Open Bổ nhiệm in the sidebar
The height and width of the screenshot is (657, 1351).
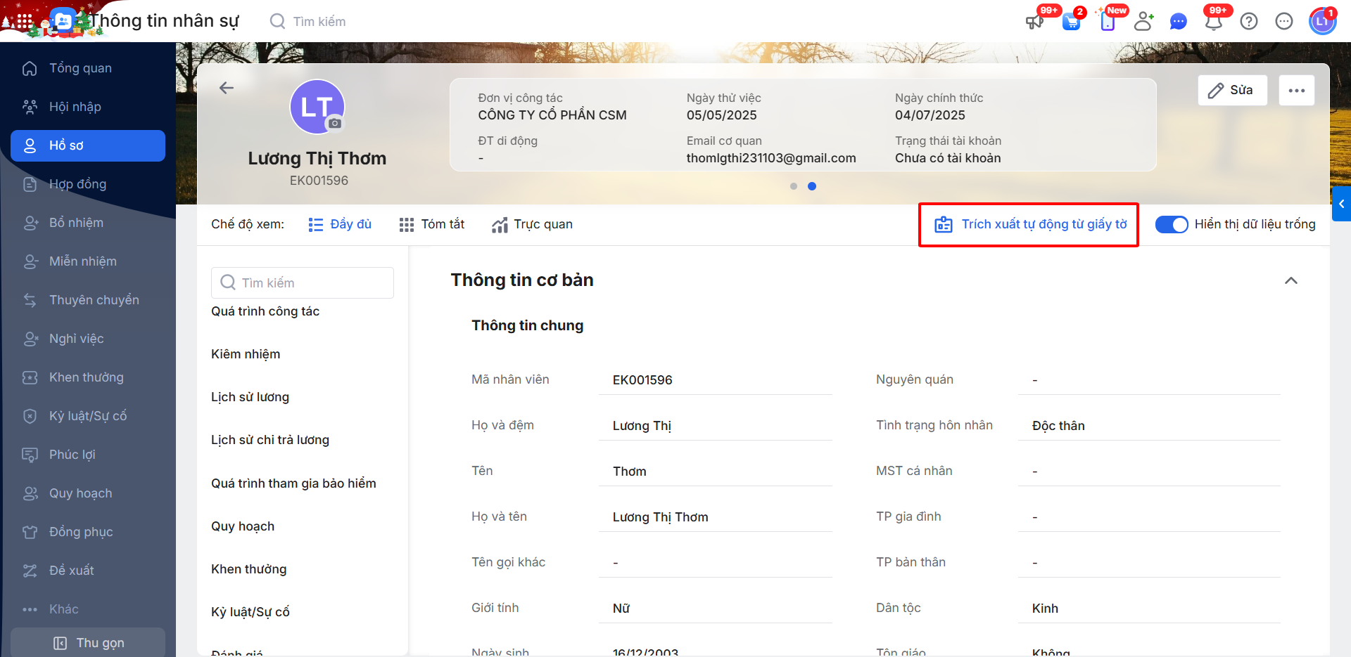pos(88,223)
